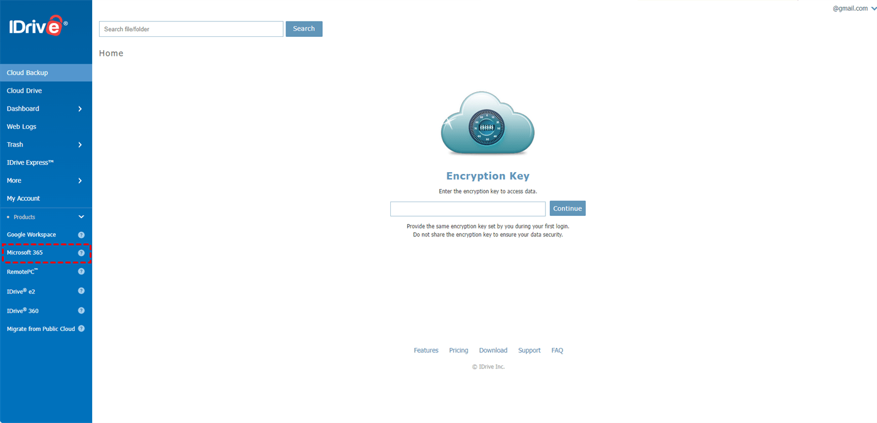Open the Support footer link

(529, 350)
